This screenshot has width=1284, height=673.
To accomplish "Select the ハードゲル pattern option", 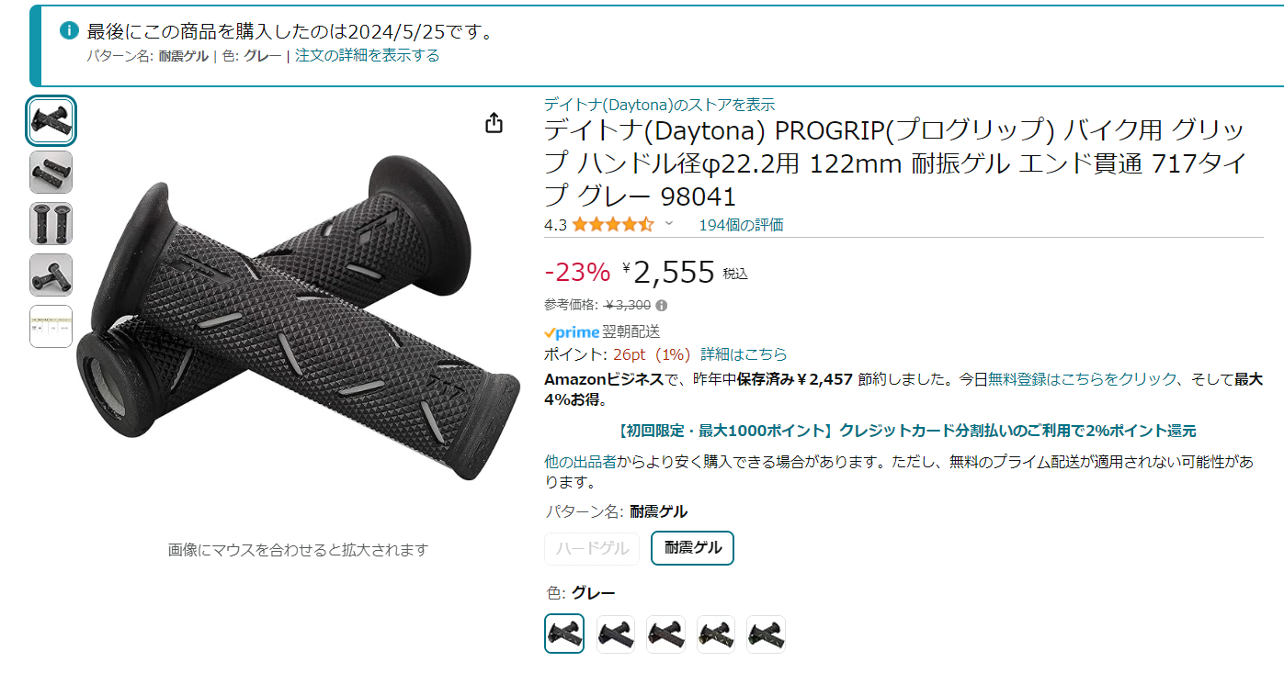I will click(593, 548).
